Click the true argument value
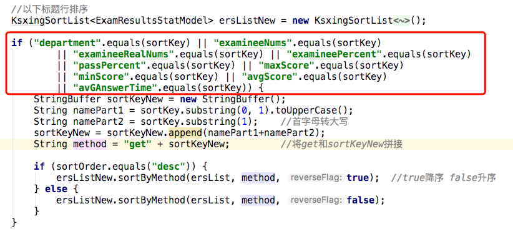This screenshot has width=513, height=234. [x=358, y=178]
